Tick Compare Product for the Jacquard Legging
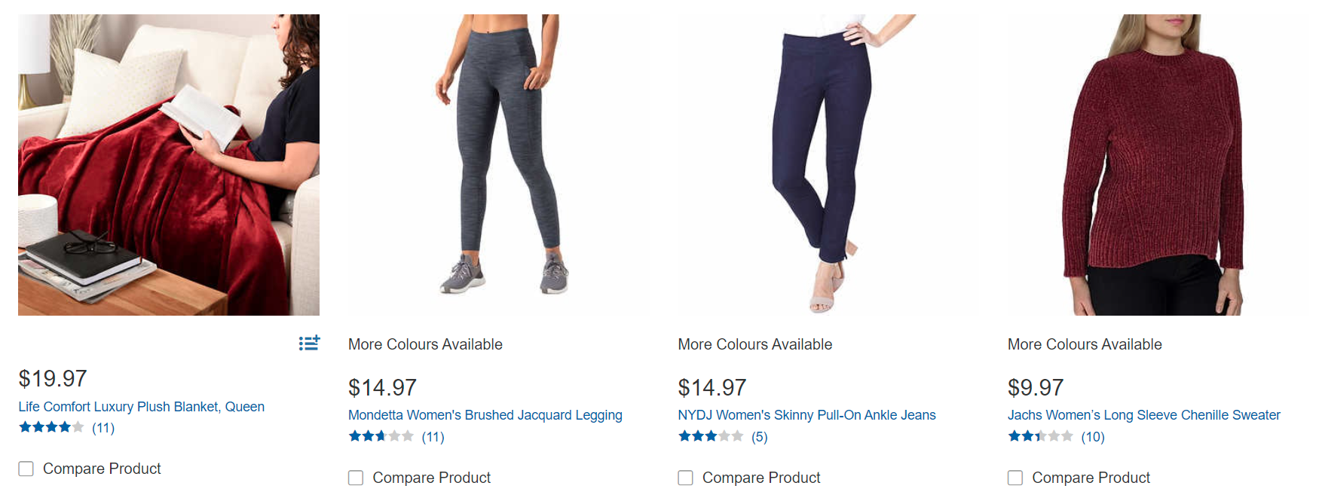 click(356, 478)
